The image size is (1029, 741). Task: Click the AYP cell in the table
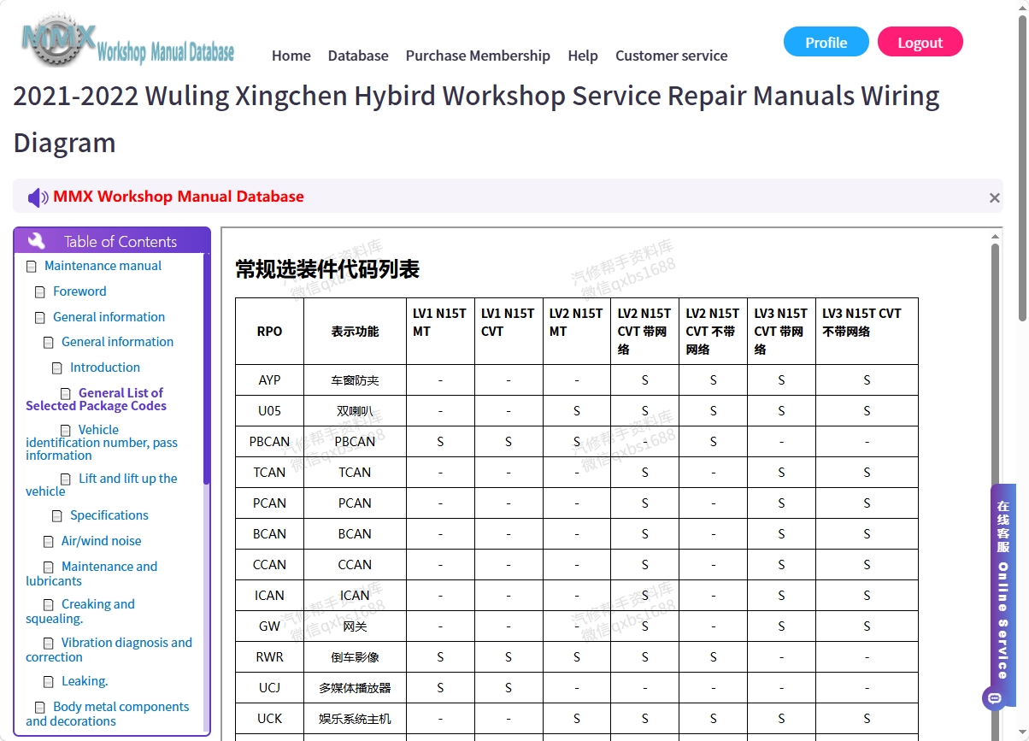[269, 380]
